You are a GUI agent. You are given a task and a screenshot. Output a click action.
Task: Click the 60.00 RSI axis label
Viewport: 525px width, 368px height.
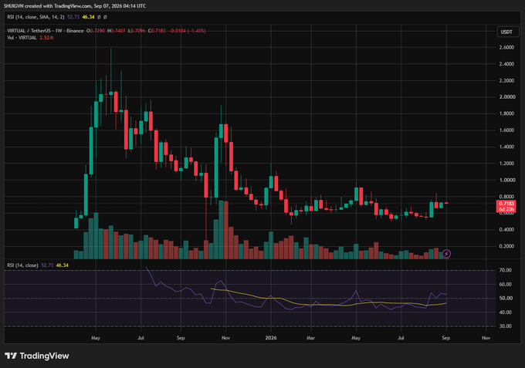(506, 285)
